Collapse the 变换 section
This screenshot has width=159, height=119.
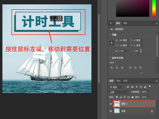tap(110, 35)
